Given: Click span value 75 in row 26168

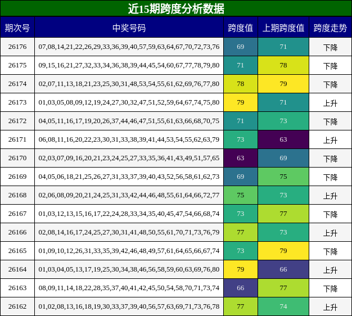Looking at the screenshot, I should tap(241, 195).
